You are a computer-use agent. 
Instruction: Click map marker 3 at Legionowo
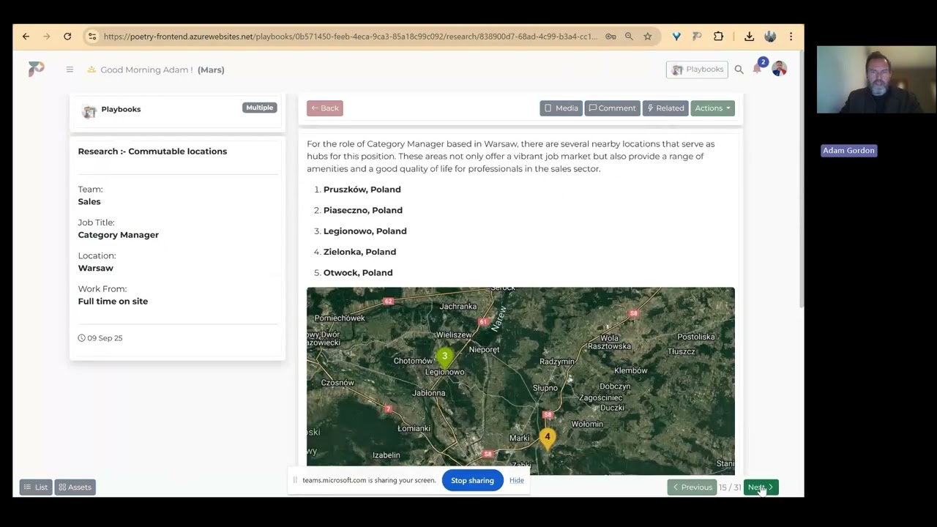pyautogui.click(x=444, y=358)
